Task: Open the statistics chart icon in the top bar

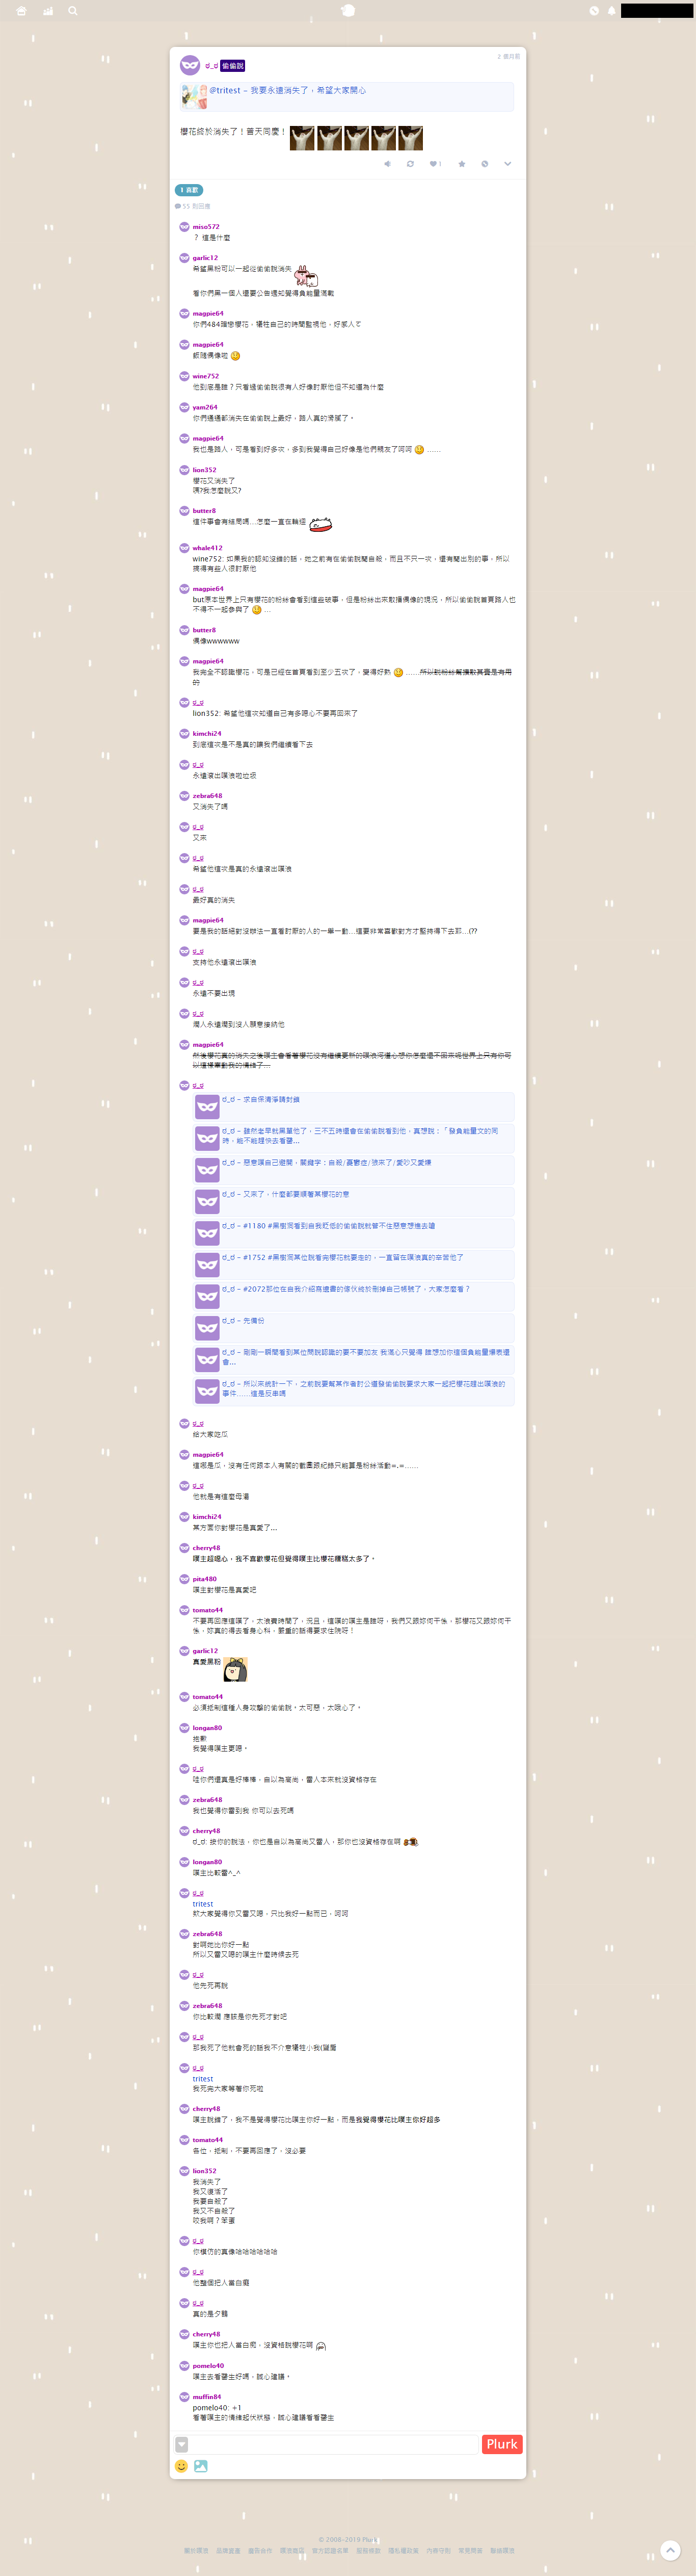Action: point(48,11)
